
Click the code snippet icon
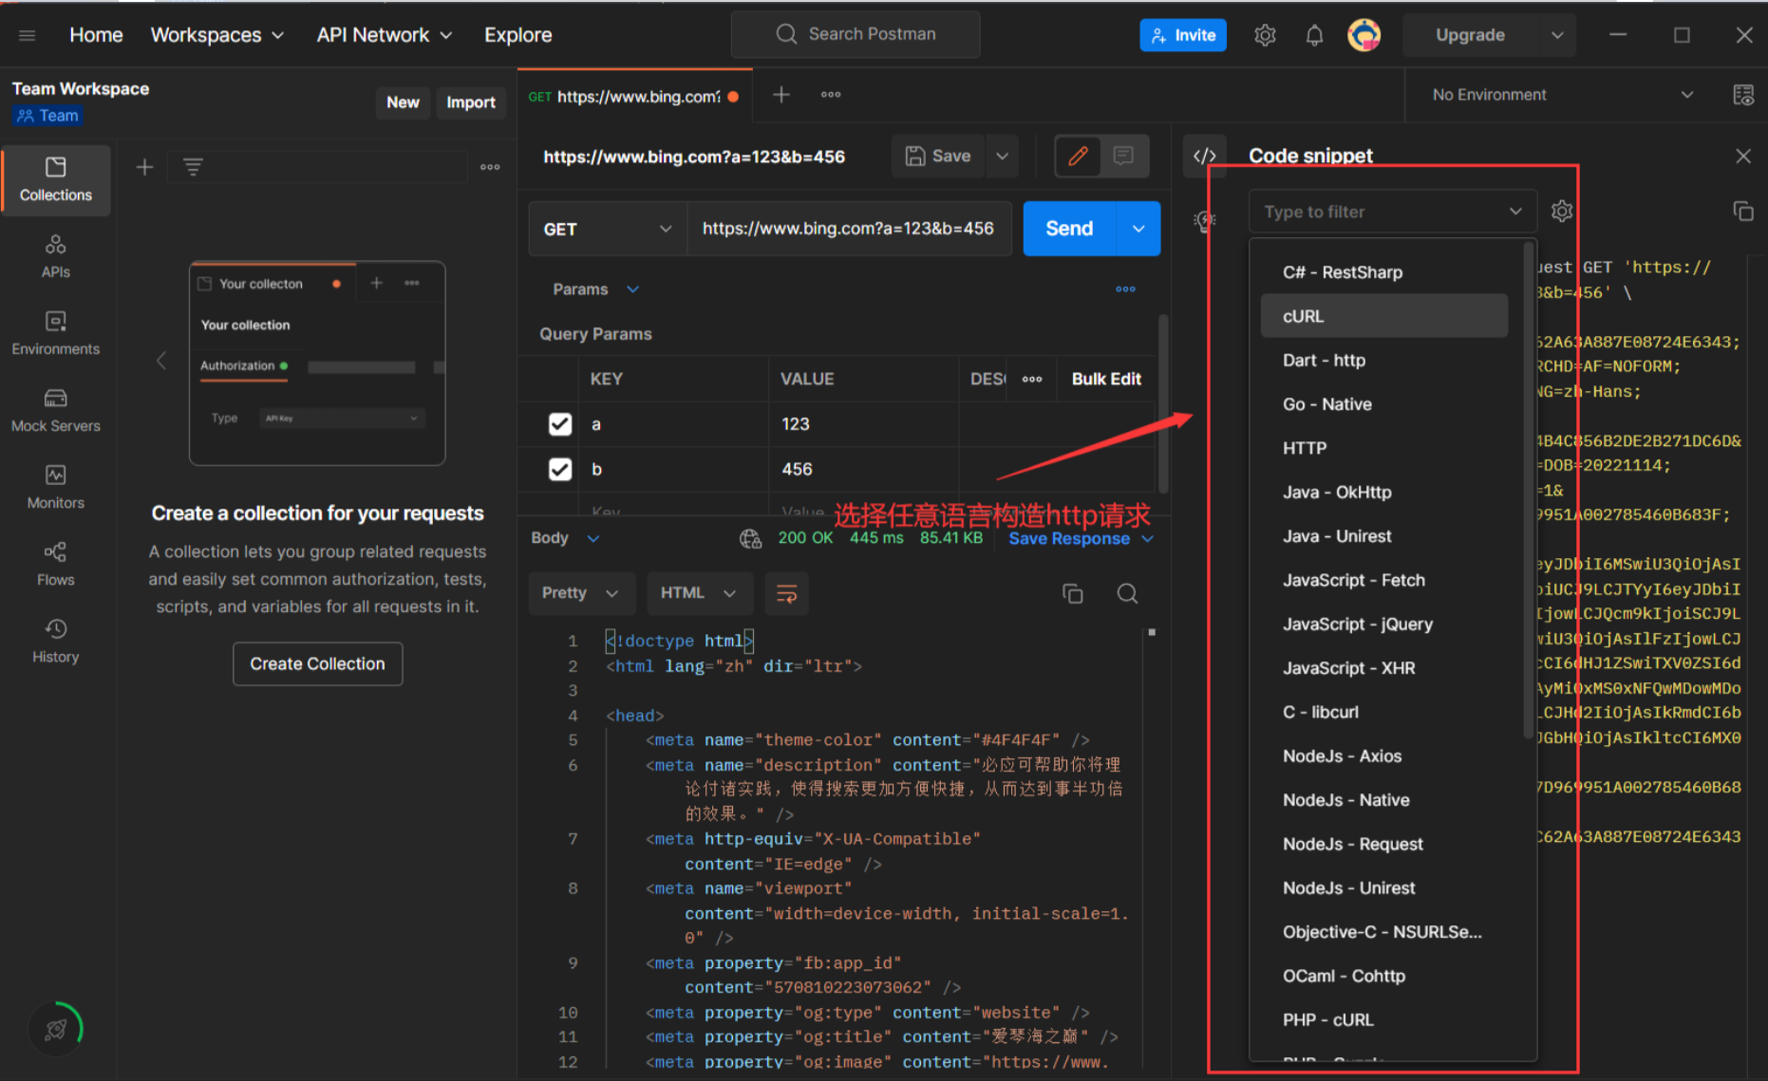click(x=1204, y=156)
